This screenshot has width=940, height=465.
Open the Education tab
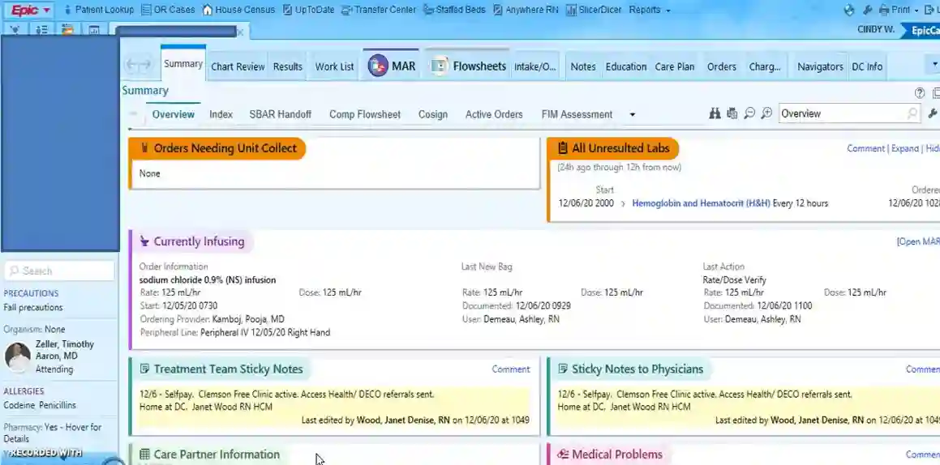click(x=626, y=66)
